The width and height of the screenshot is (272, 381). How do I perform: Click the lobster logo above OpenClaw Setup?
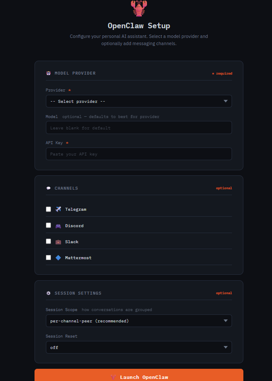[x=139, y=8]
